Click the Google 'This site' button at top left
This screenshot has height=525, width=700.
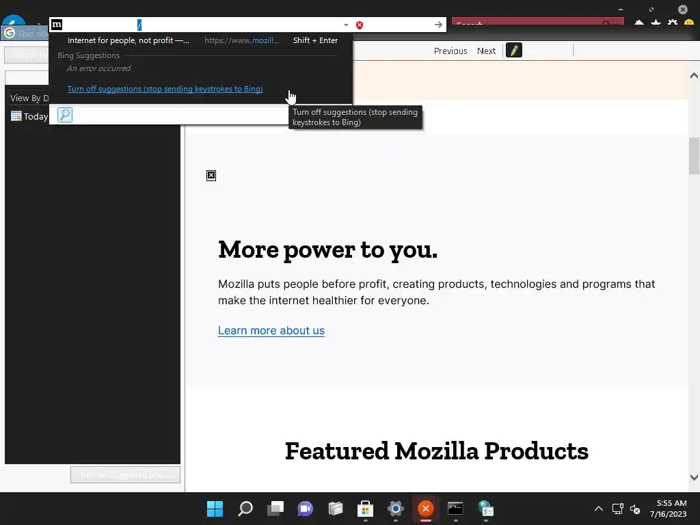[x=25, y=33]
